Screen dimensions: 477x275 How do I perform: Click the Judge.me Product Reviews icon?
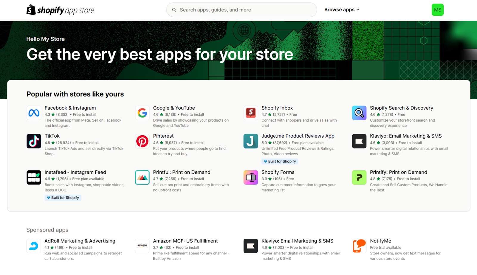click(x=250, y=141)
